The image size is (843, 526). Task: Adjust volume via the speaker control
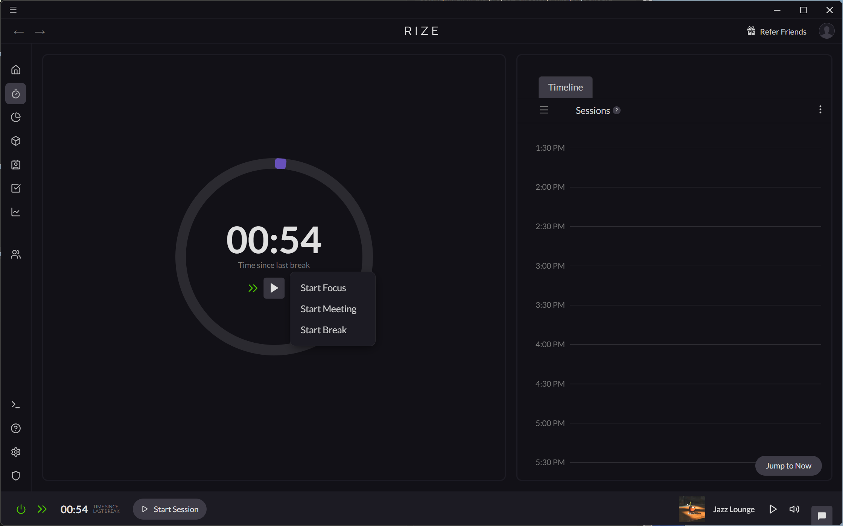point(794,509)
